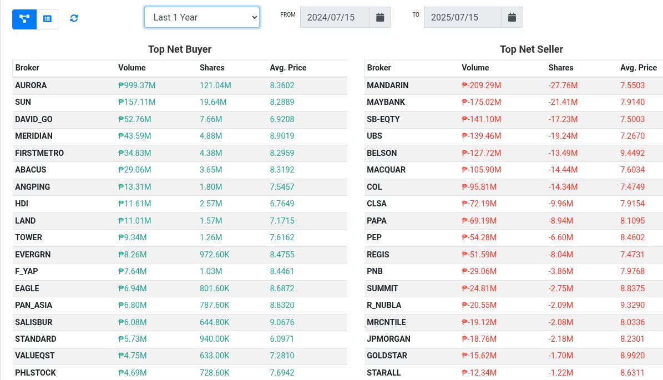Click the Top Net Buyer heading
The image size is (663, 380).
[180, 49]
